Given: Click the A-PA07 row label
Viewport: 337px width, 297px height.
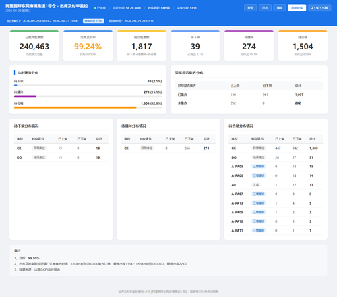Looking at the screenshot, I should pyautogui.click(x=237, y=194).
